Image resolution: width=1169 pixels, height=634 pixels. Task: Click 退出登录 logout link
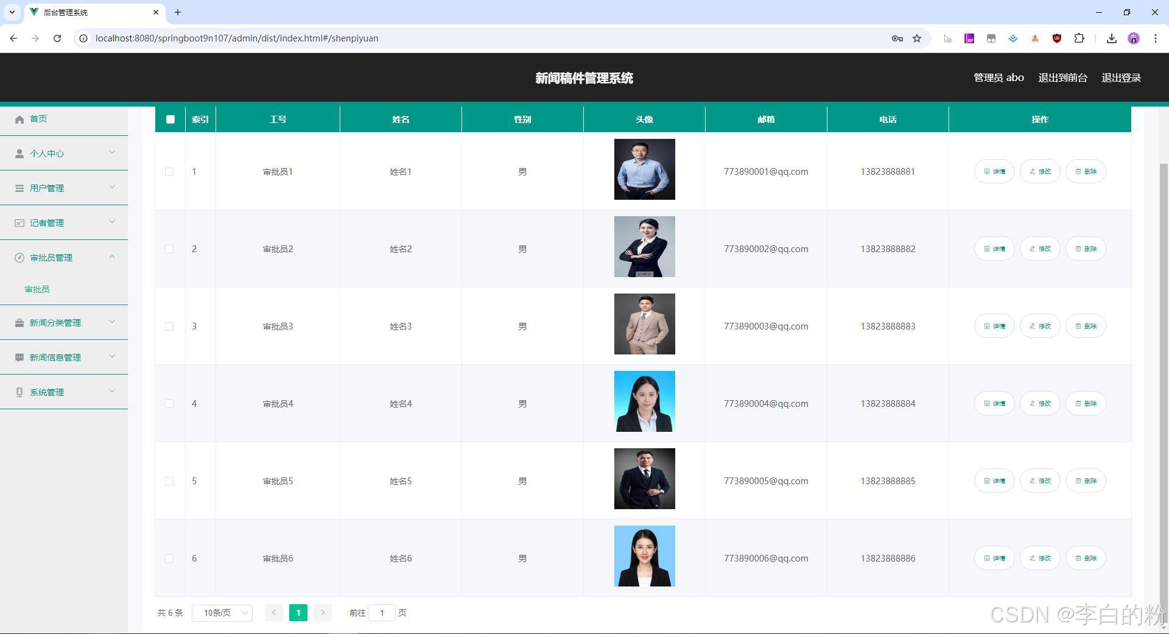point(1121,77)
